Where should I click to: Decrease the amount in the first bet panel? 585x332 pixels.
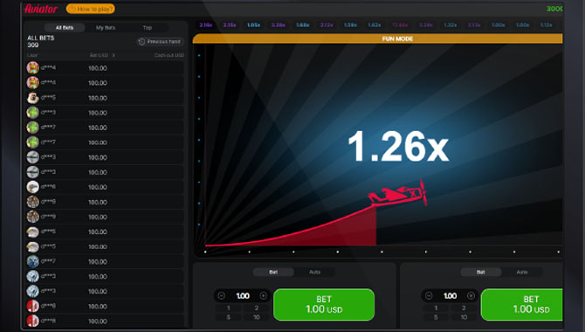coord(221,296)
